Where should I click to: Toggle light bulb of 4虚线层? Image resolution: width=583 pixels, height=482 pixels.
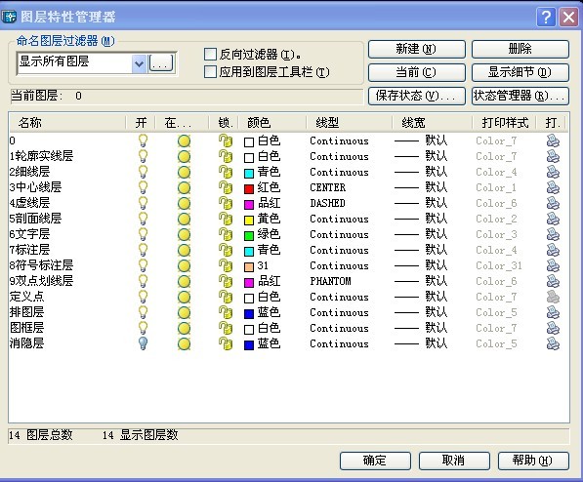(143, 203)
